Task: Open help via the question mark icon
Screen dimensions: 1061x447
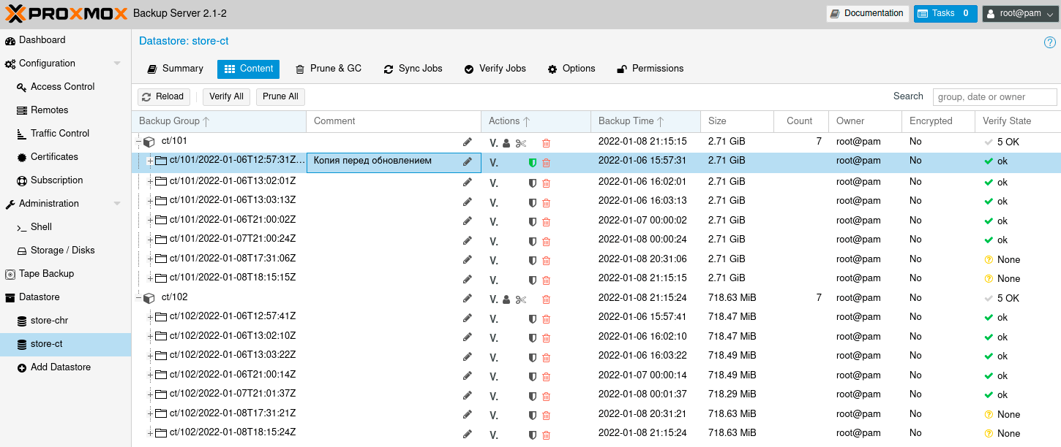Action: coord(1049,42)
